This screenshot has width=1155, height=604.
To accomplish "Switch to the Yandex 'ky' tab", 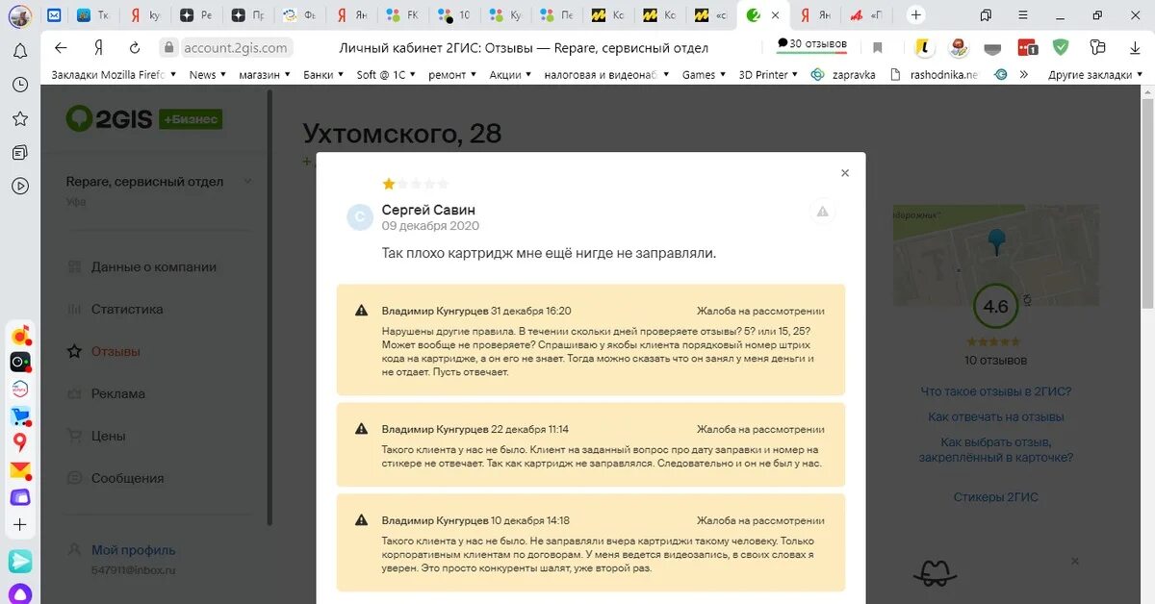I will point(142,15).
